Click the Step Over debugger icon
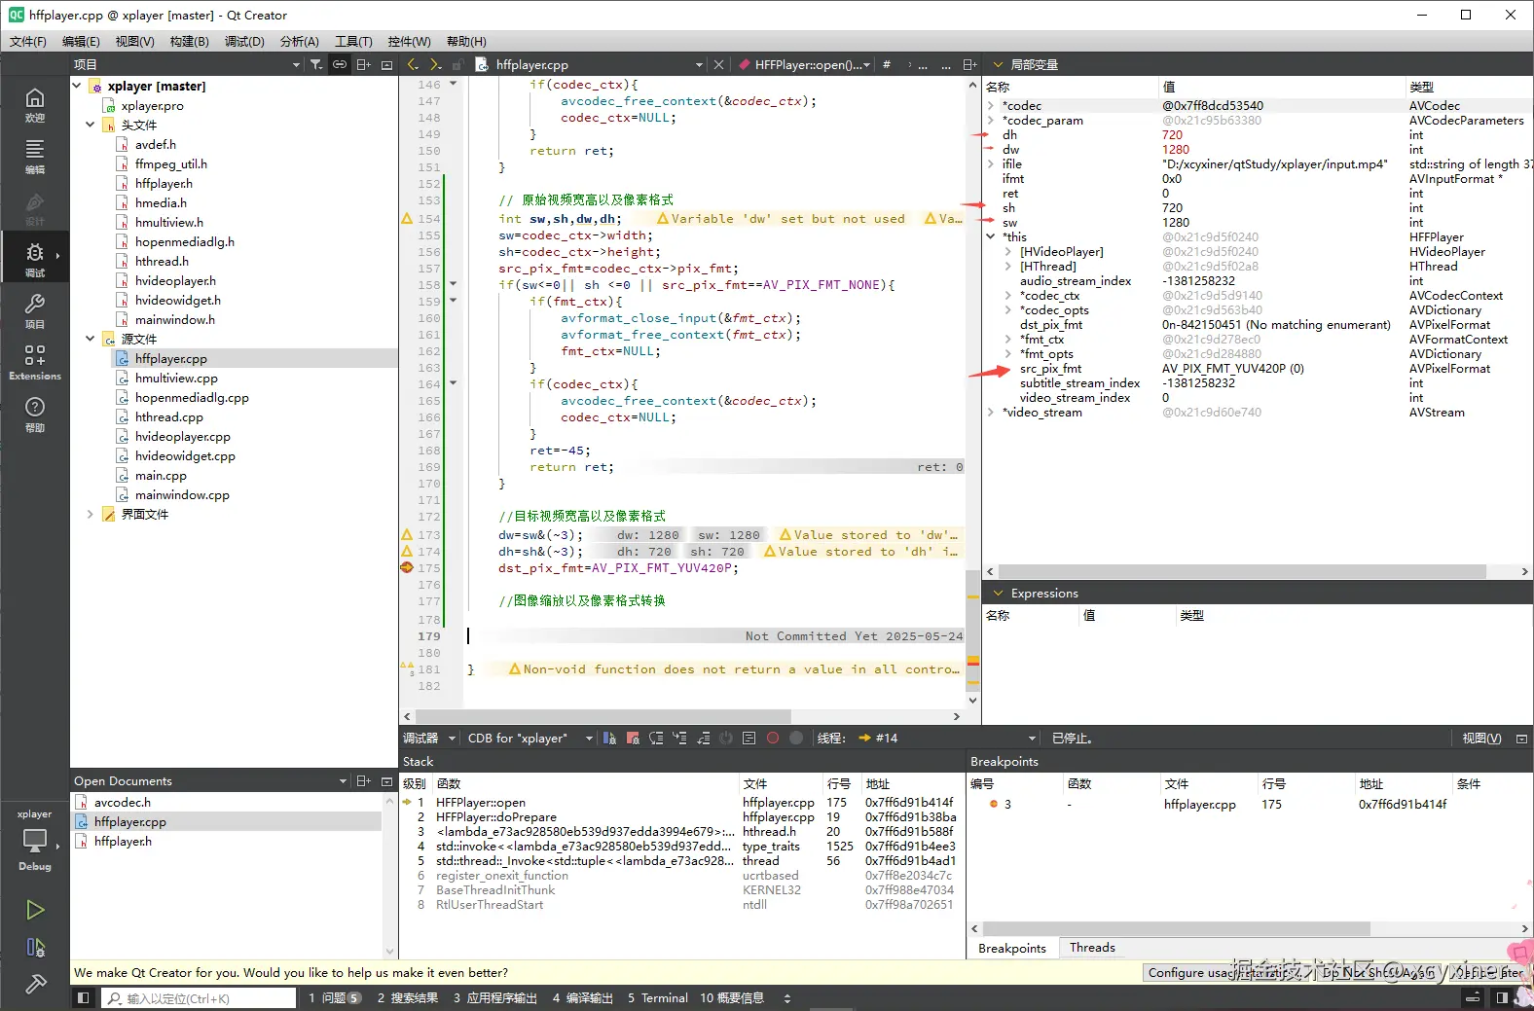 coord(656,739)
